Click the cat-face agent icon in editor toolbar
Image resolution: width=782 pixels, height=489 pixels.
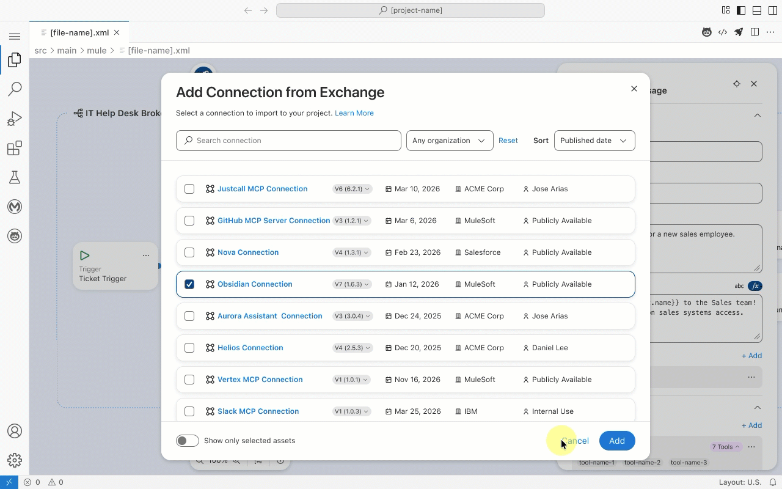click(x=707, y=32)
